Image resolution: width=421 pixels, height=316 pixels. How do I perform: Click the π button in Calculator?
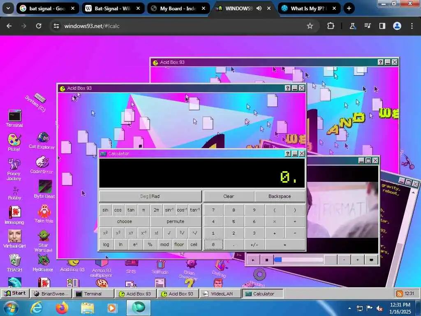[x=143, y=210]
